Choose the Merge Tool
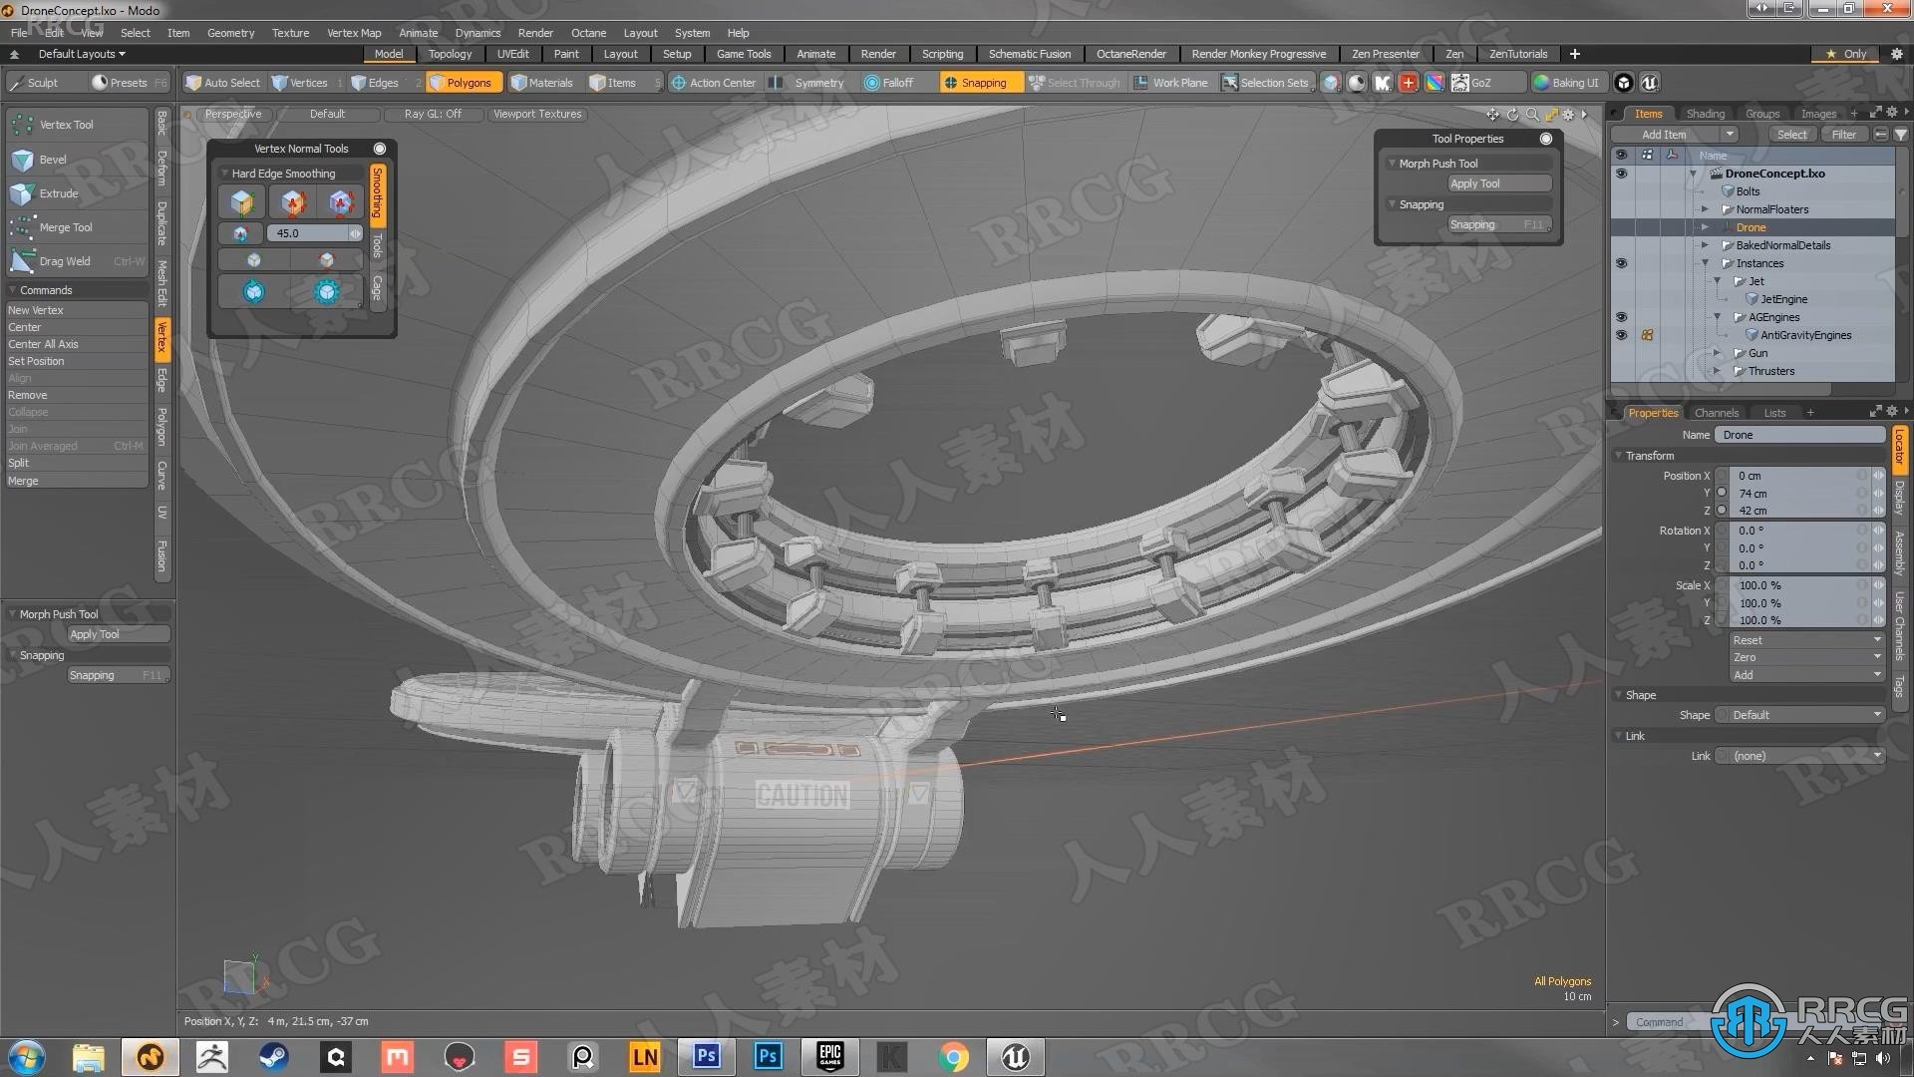Viewport: 1914px width, 1077px height. point(77,227)
